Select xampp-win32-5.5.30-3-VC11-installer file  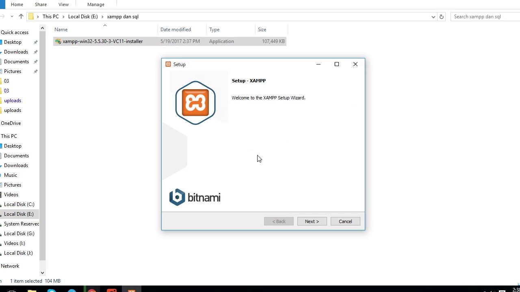pyautogui.click(x=170, y=41)
